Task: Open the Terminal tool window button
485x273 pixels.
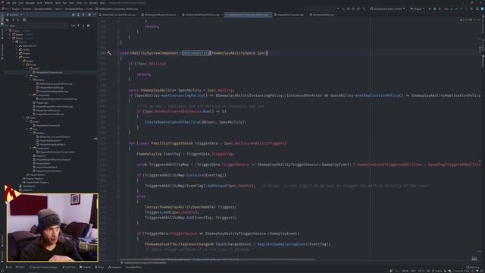Action: click(x=86, y=267)
